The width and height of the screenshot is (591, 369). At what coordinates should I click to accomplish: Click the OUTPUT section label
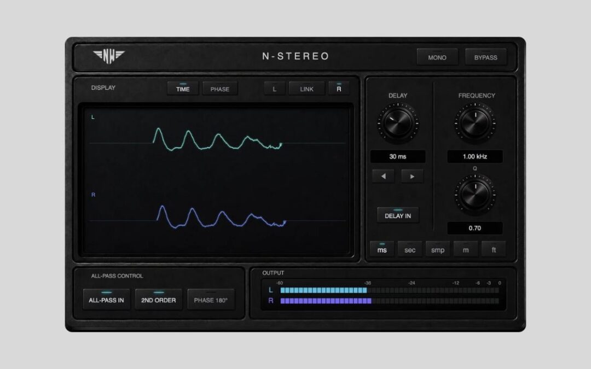(x=273, y=273)
